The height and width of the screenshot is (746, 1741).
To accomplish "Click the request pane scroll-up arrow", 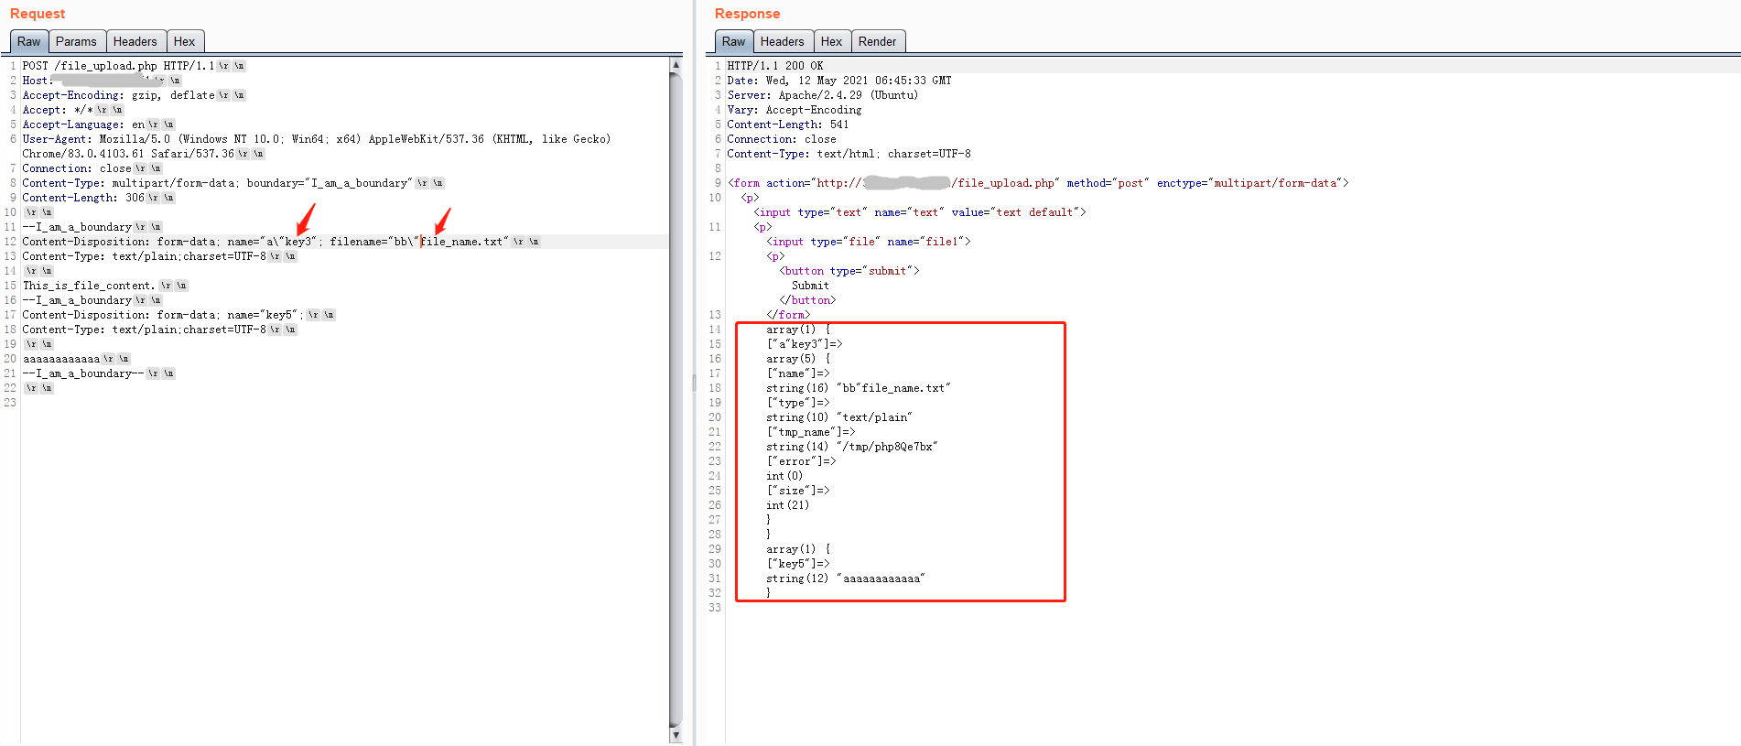I will (x=676, y=65).
